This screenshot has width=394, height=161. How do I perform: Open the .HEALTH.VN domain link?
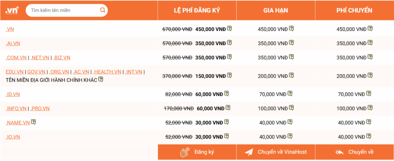107,72
